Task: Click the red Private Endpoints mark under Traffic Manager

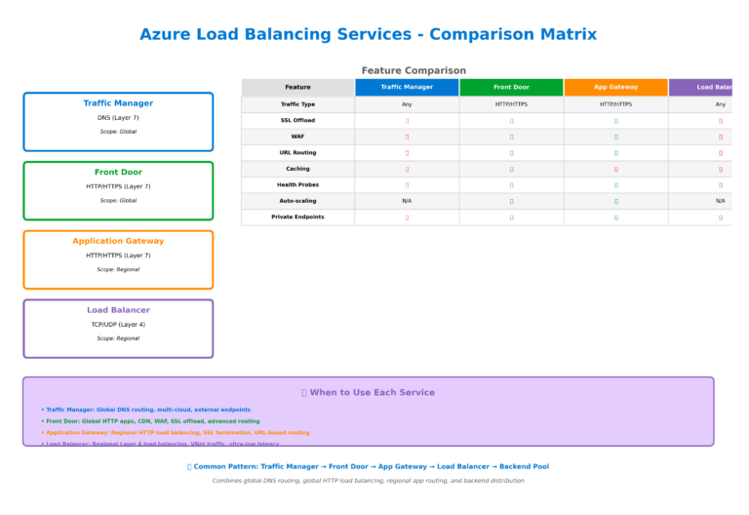Action: tap(407, 218)
